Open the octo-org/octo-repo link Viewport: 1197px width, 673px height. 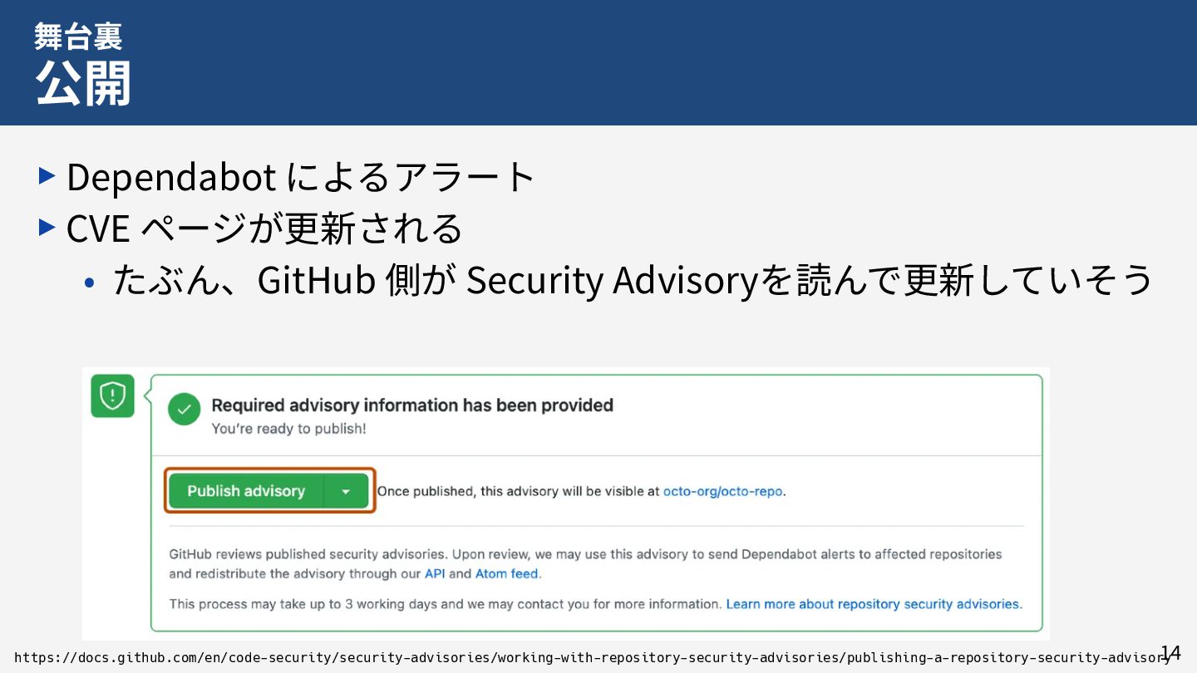pyautogui.click(x=722, y=491)
